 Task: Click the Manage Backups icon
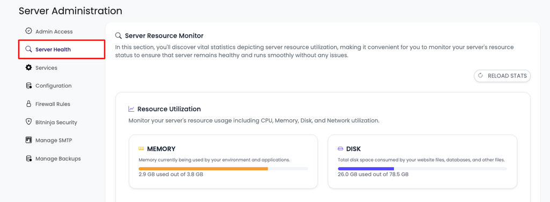point(29,158)
